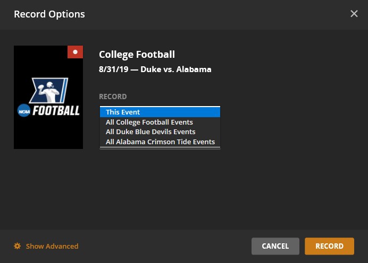Click the "College Football" title heading

click(137, 55)
